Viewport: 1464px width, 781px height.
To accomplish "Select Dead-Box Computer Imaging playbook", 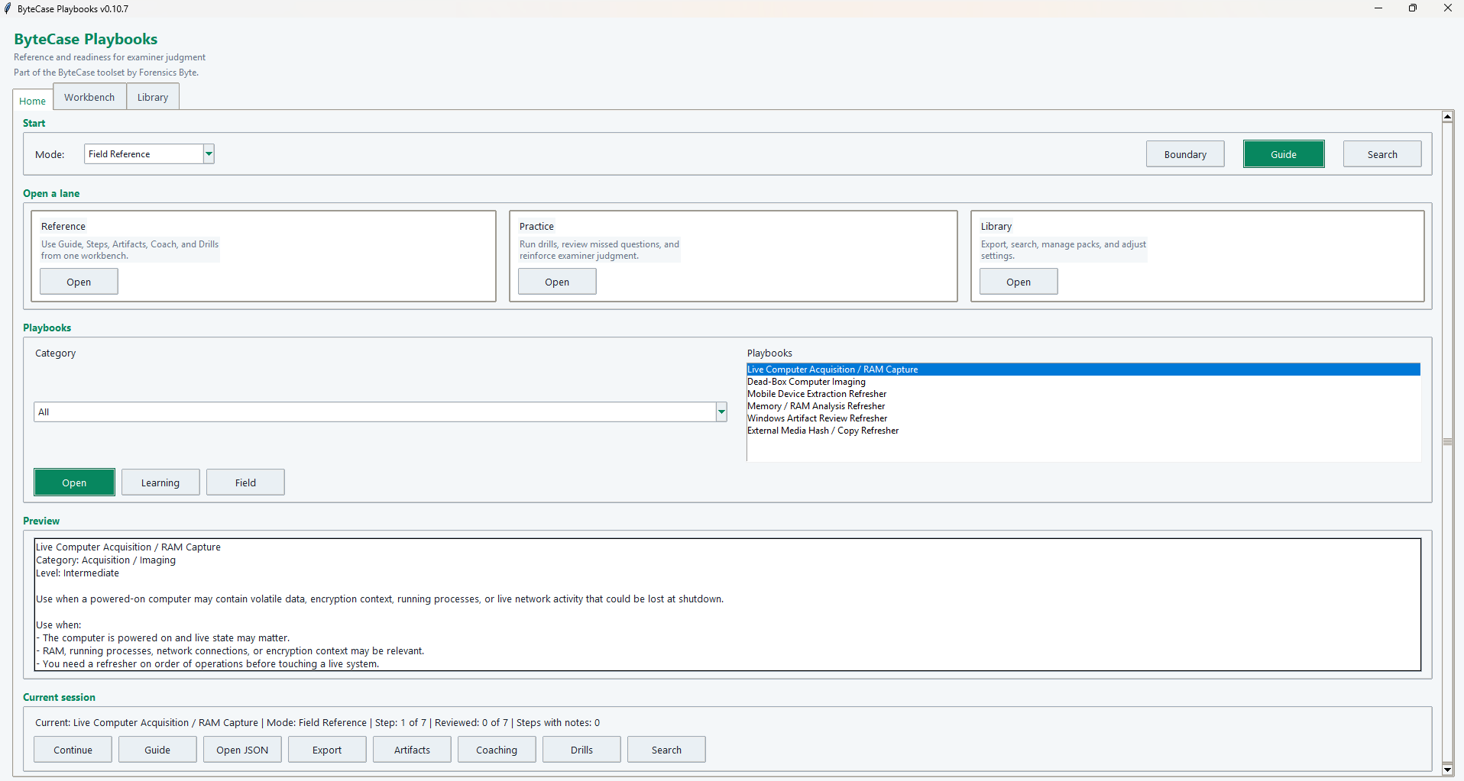I will (x=1083, y=381).
